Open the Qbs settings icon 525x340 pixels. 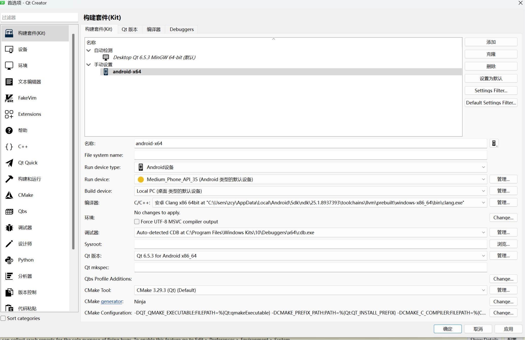(9, 211)
